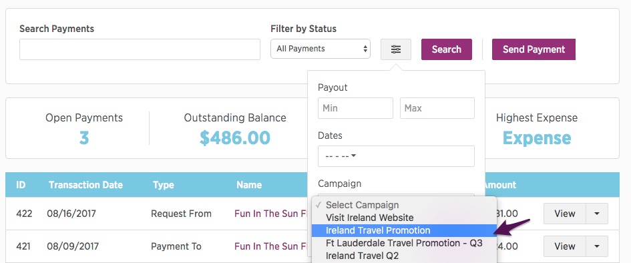Open Fun In The Sun link in row 422

(x=271, y=214)
